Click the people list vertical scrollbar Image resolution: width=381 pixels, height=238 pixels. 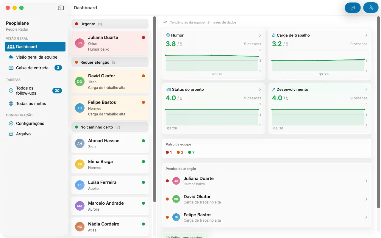click(x=154, y=109)
